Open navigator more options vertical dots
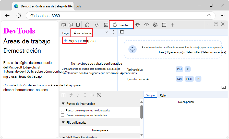The width and height of the screenshot is (229, 139). tap(113, 32)
